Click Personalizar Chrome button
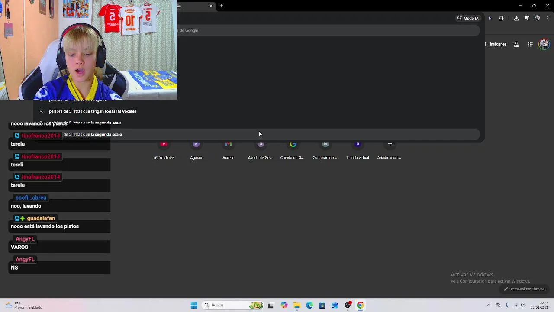 tap(524, 289)
